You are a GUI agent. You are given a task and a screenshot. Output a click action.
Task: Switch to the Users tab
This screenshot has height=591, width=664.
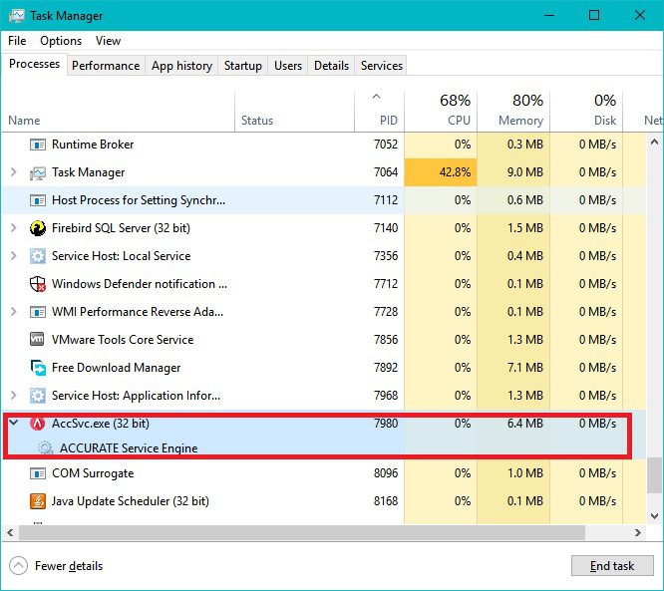click(x=288, y=66)
